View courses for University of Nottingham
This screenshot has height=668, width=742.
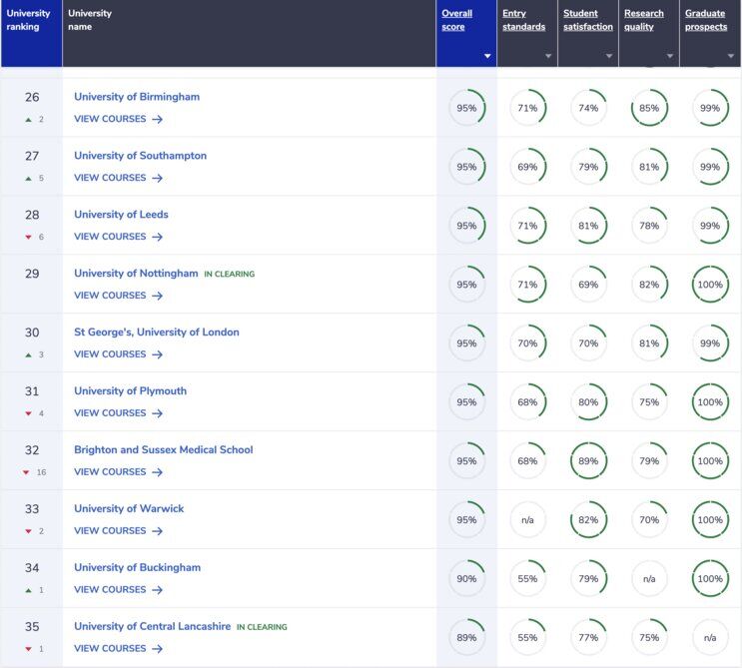point(118,296)
